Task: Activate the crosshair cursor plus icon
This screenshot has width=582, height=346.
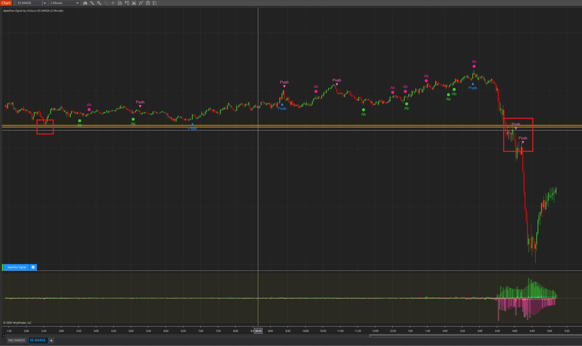Action: (113, 3)
